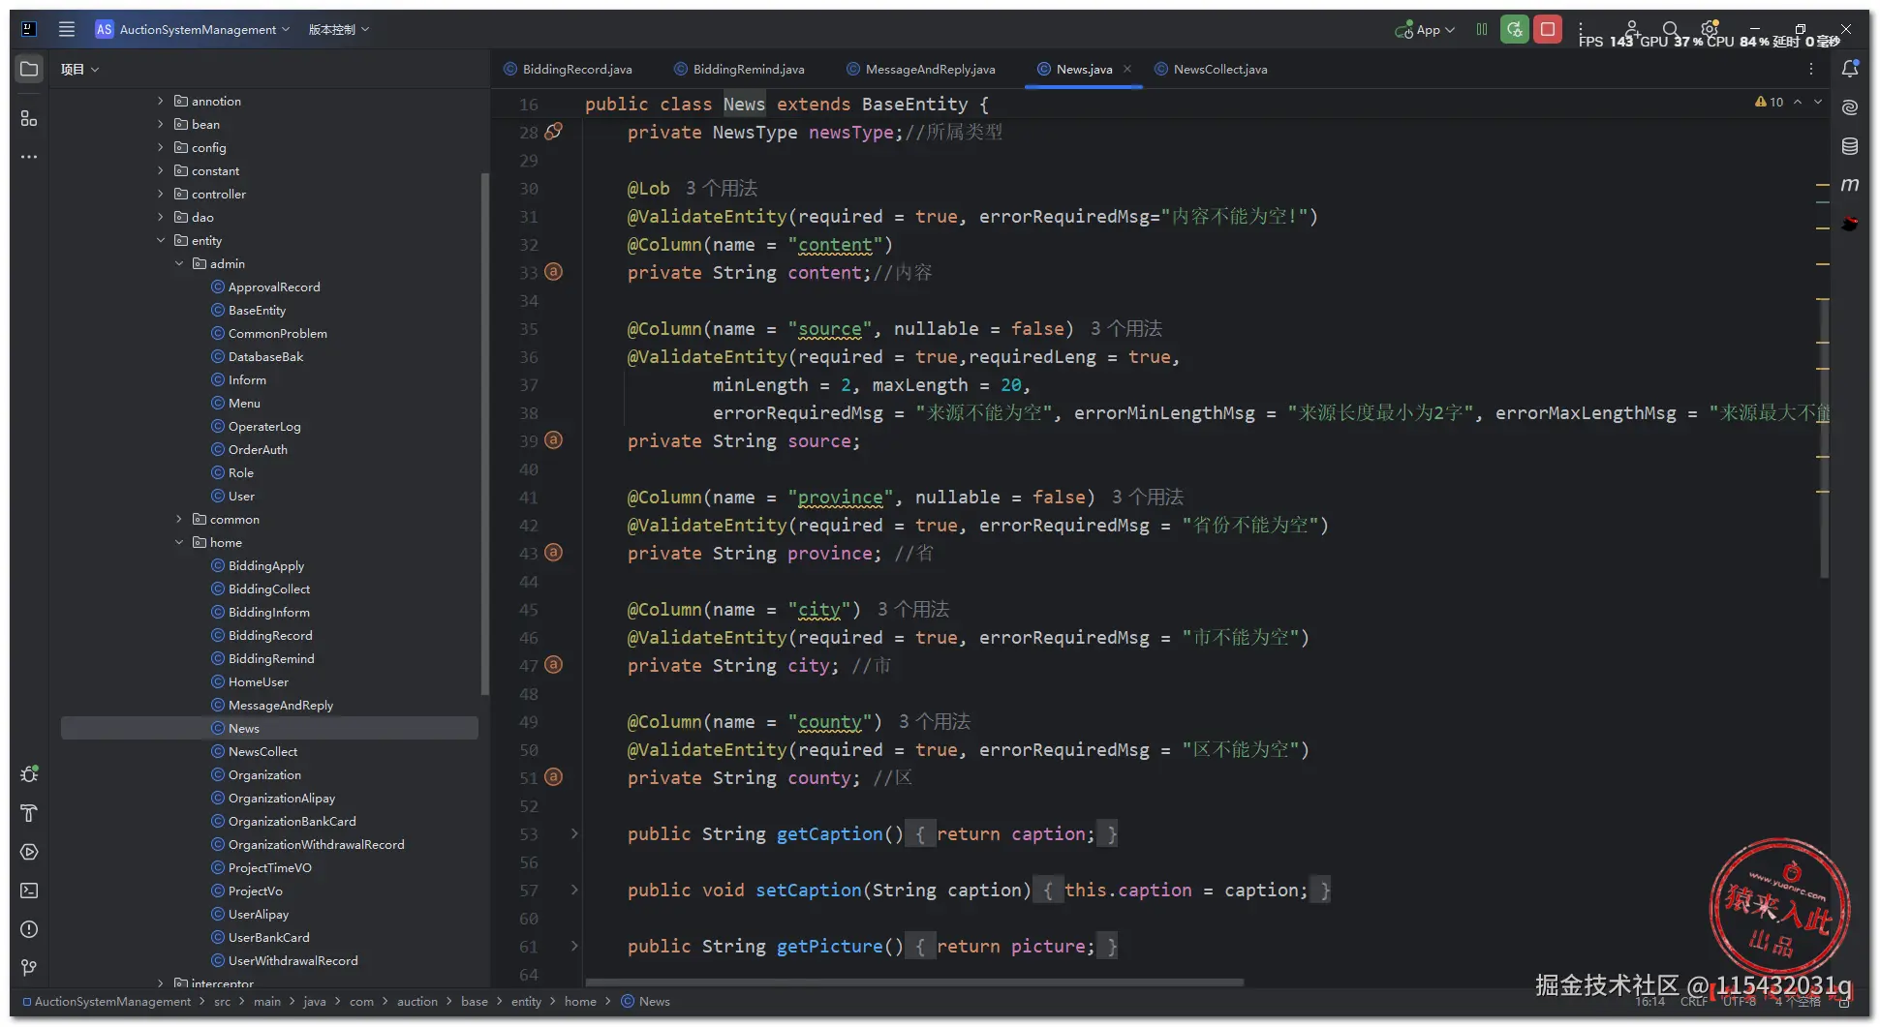The image size is (1880, 1027).
Task: Expand the controller package
Action: tap(161, 194)
